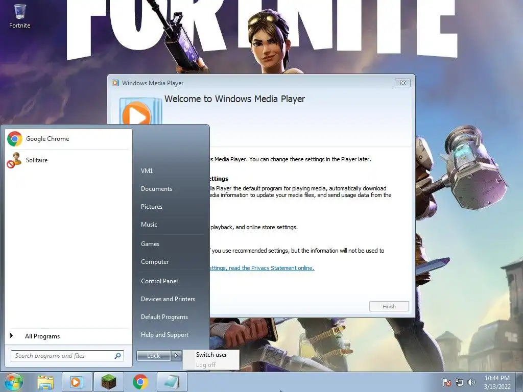Image resolution: width=523 pixels, height=392 pixels.
Task: Launch Minecraft from the taskbar
Action: tap(109, 382)
